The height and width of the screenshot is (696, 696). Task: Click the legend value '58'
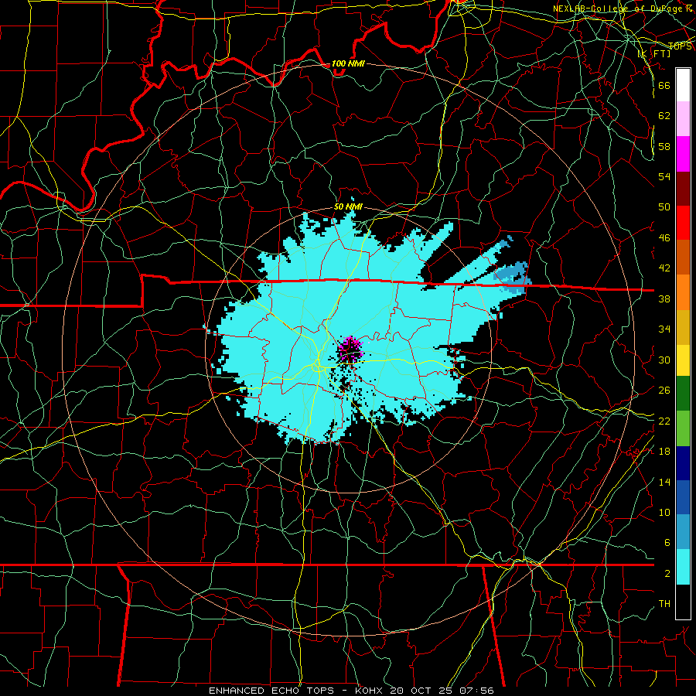pyautogui.click(x=664, y=146)
